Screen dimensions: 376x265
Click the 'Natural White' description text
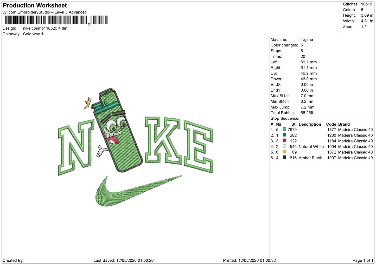(311, 147)
